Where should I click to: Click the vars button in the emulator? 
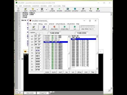(x=73, y=72)
